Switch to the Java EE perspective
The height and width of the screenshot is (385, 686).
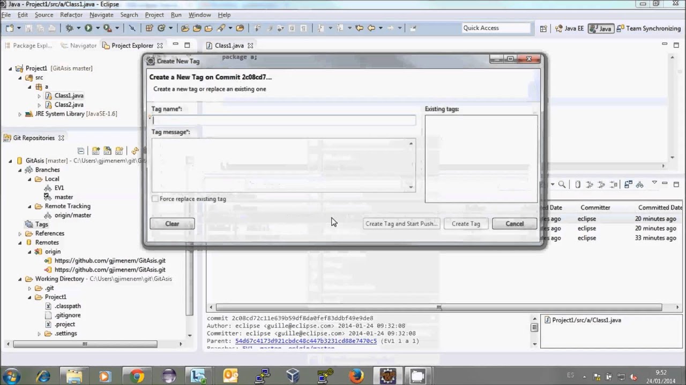[x=569, y=29]
